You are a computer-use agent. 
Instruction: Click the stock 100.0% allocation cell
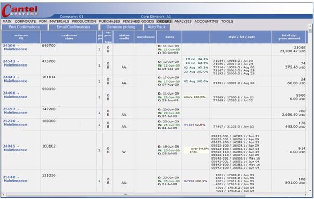pyautogui.click(x=195, y=97)
